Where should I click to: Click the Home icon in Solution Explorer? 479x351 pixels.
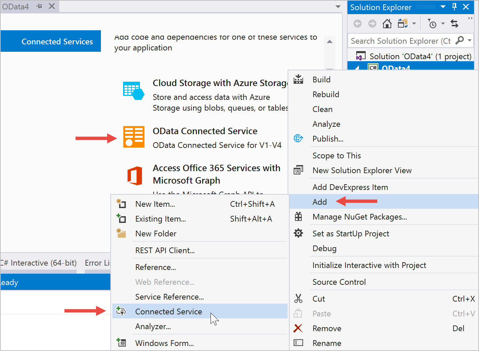tap(387, 24)
